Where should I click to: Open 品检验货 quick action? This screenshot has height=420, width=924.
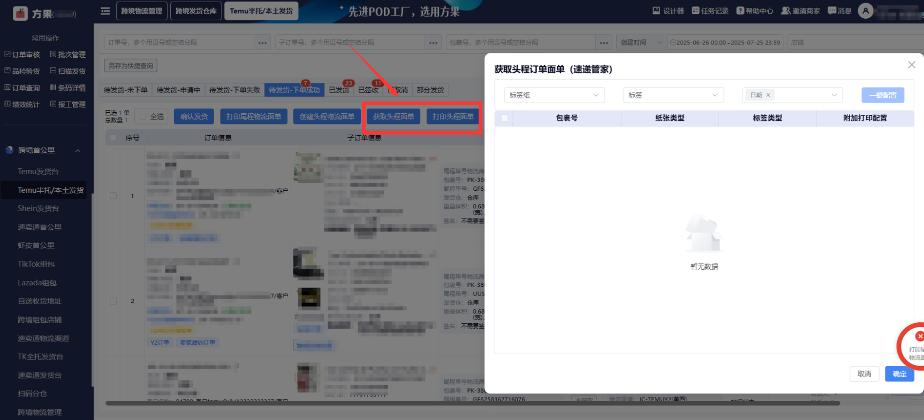[22, 71]
